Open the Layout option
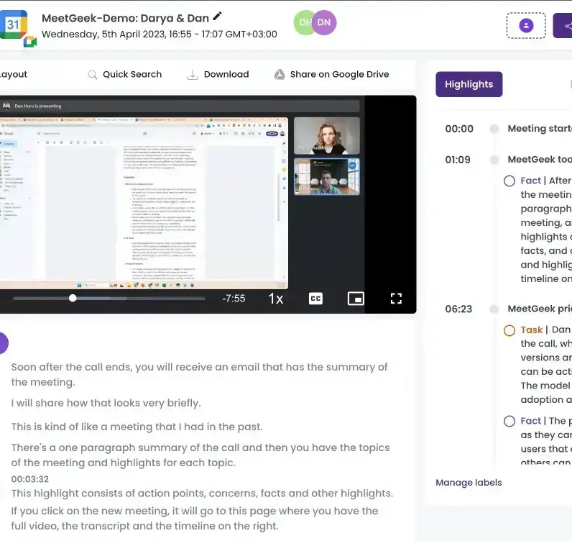The width and height of the screenshot is (572, 541). click(14, 75)
